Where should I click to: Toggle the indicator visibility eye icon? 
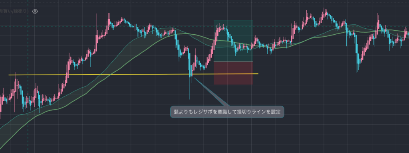pyautogui.click(x=35, y=11)
